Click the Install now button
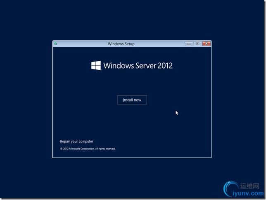Screen dimensions: 266x200 point(132,100)
